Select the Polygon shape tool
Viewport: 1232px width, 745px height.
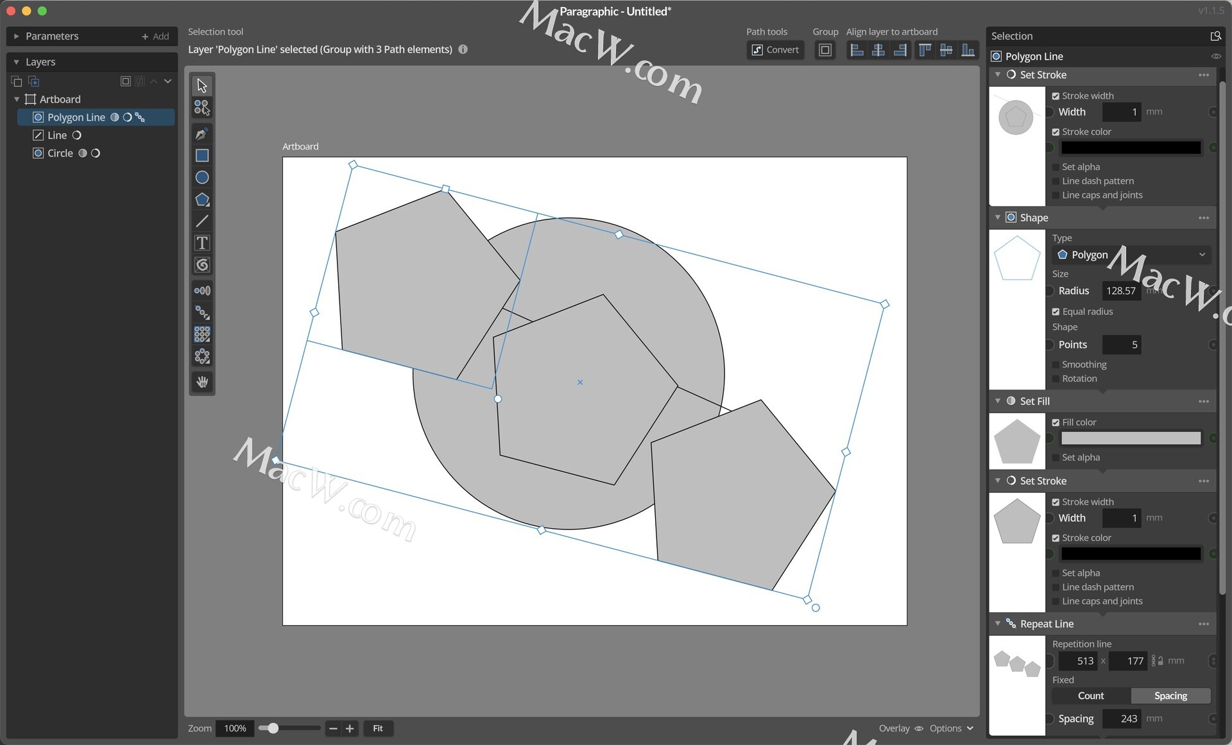[x=201, y=200]
